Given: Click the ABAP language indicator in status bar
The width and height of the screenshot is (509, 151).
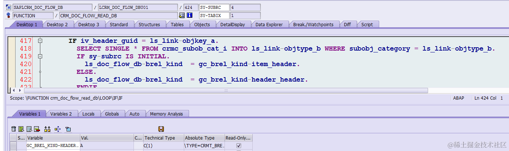Looking at the screenshot, I should tap(459, 98).
